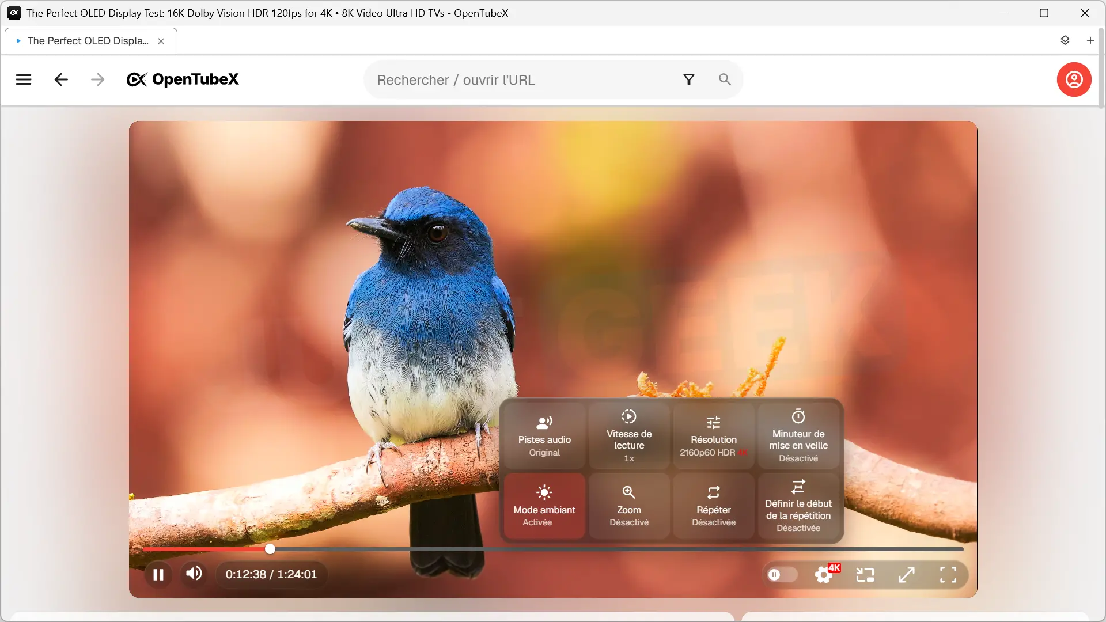Maximize the OpenTubeX window
The image size is (1106, 622).
[x=1044, y=13]
